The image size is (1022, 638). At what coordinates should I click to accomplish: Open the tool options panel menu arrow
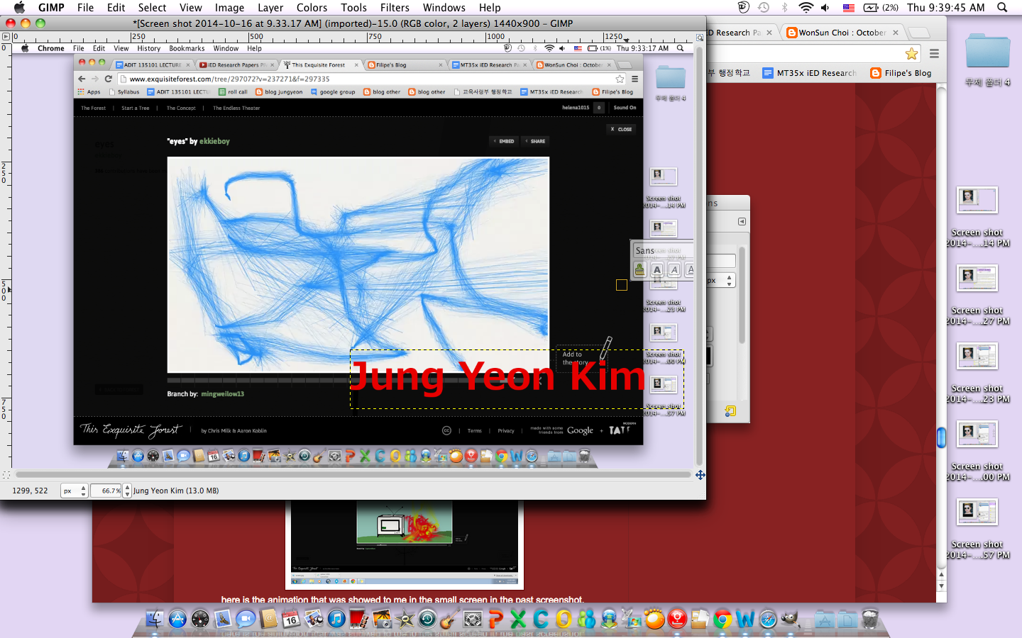[x=742, y=222]
